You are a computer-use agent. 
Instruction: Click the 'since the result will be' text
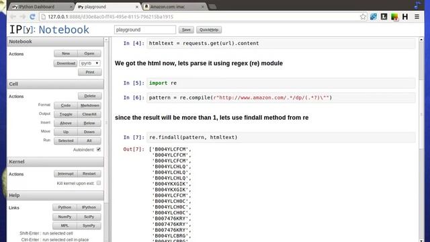click(x=212, y=118)
